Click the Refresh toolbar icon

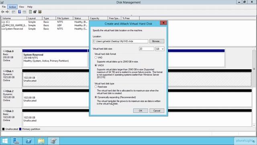pyautogui.click(x=31, y=12)
